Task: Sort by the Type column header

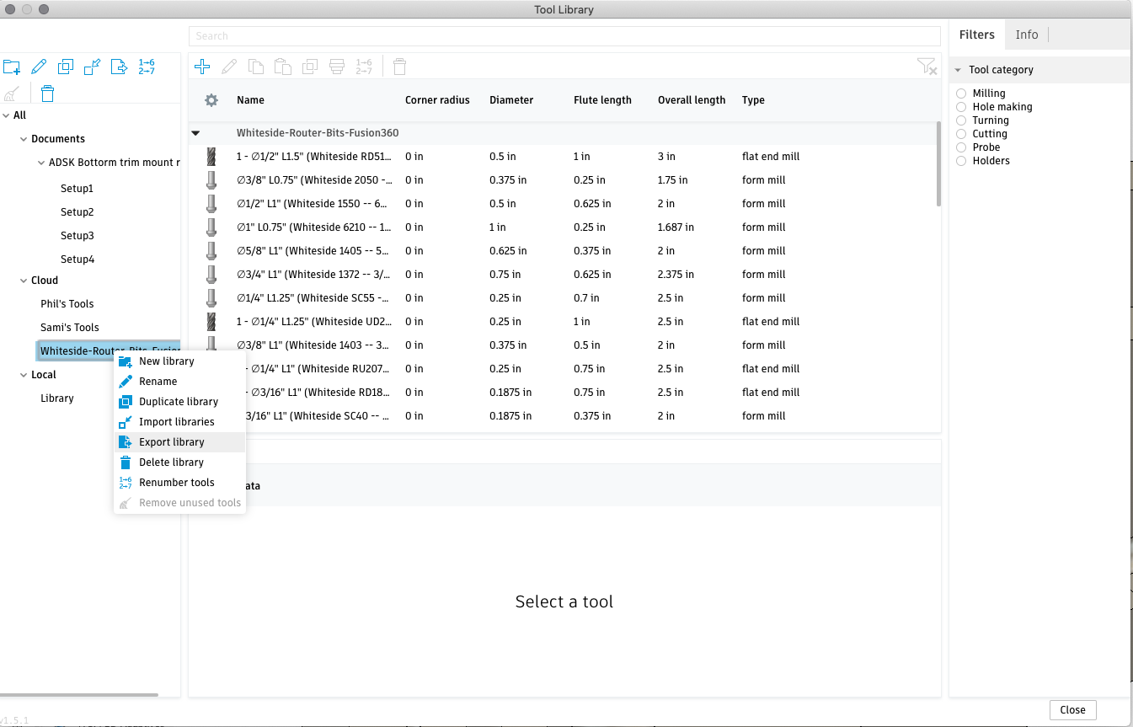Action: pyautogui.click(x=753, y=100)
